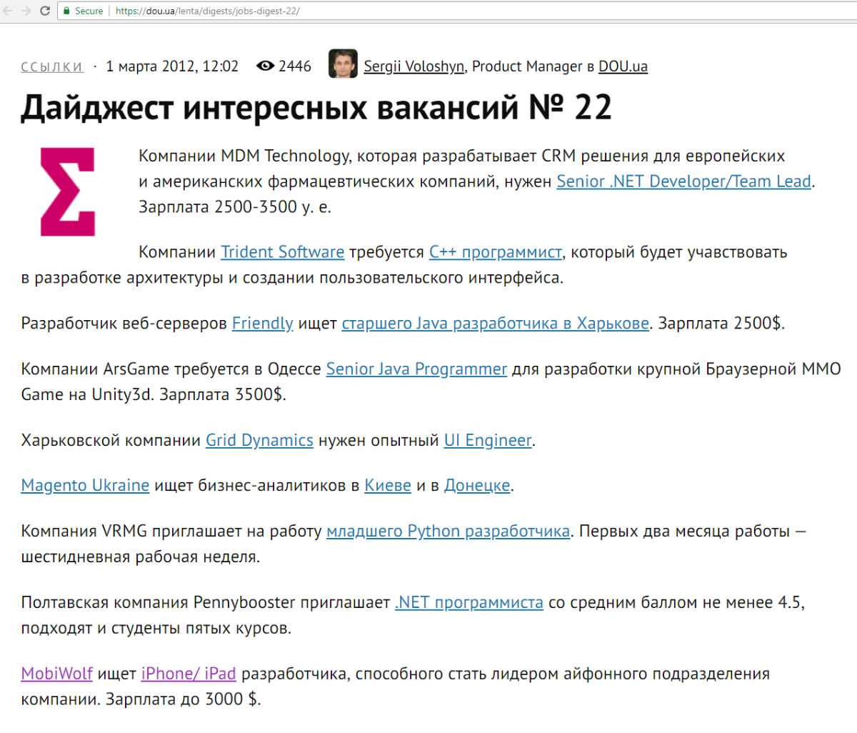Follow the DOU.ua link in byline
Viewport: 857px width, 733px height.
(x=623, y=66)
